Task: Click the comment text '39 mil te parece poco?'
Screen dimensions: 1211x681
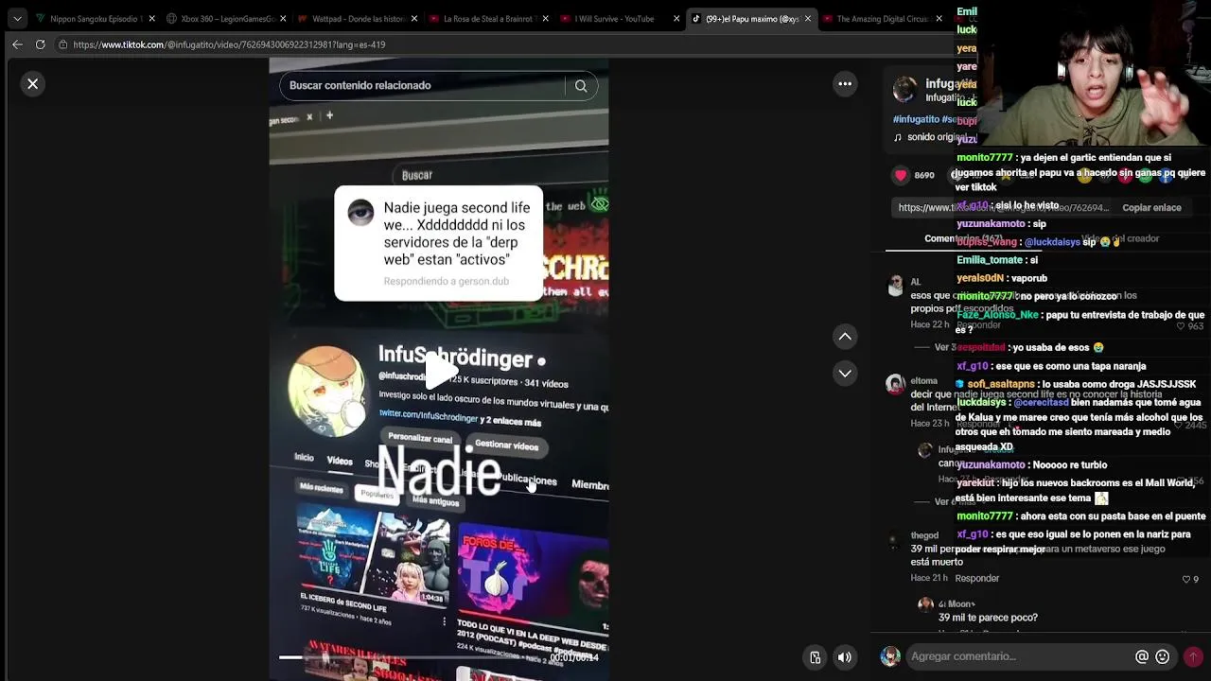Action: point(974,618)
